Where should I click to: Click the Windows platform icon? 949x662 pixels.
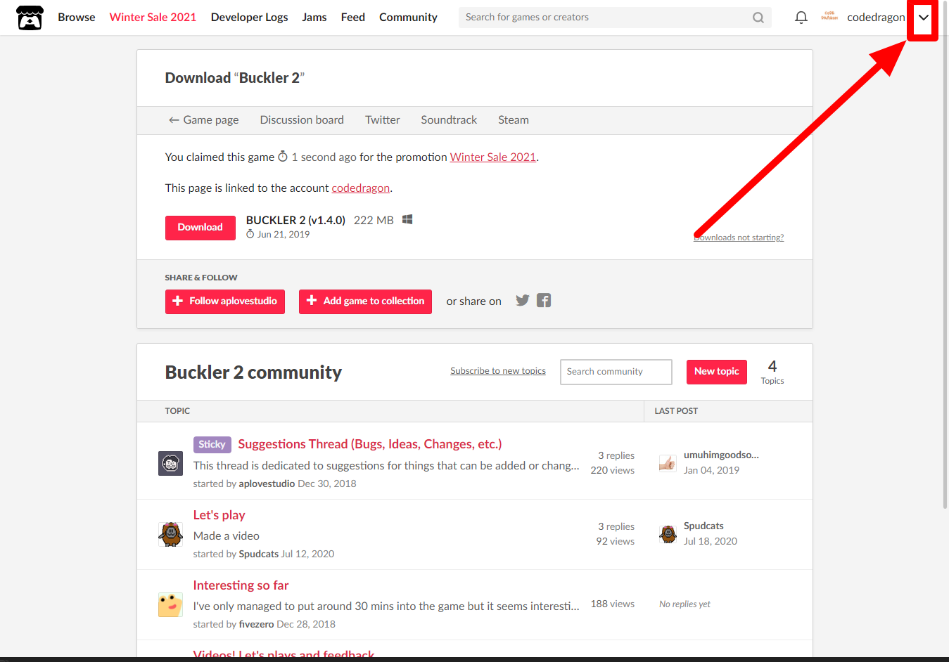click(x=407, y=219)
